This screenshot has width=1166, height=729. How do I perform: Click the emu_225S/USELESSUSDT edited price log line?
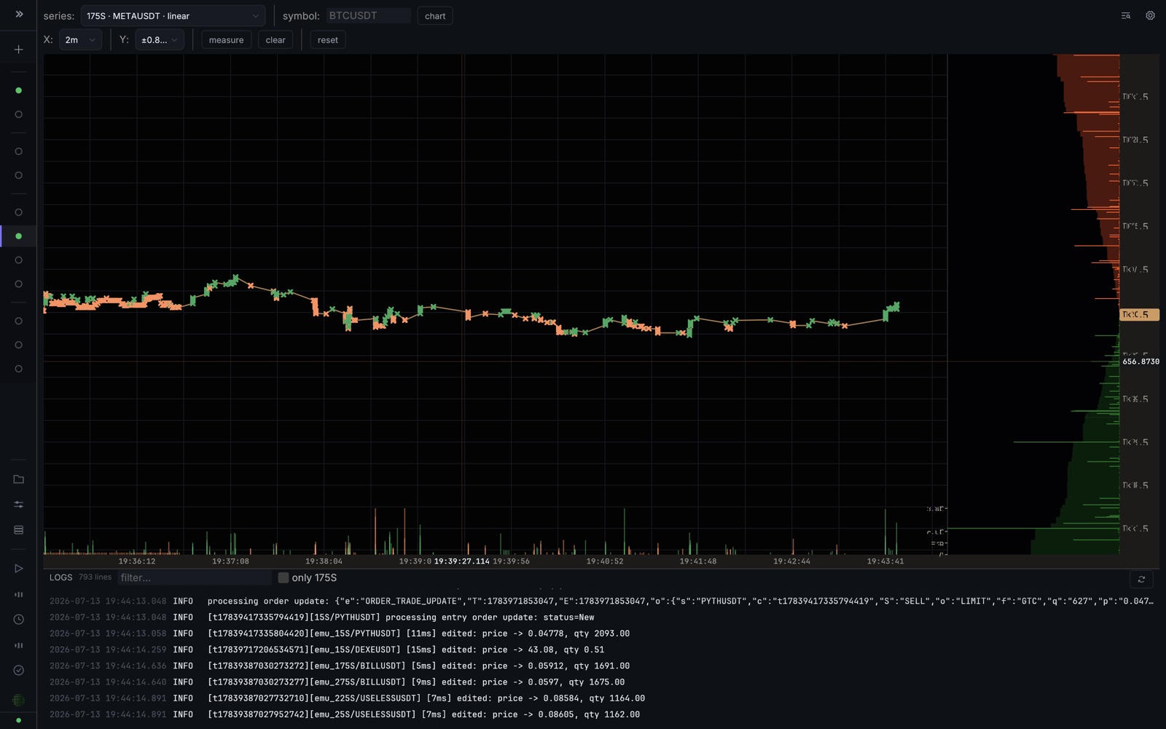click(601, 698)
